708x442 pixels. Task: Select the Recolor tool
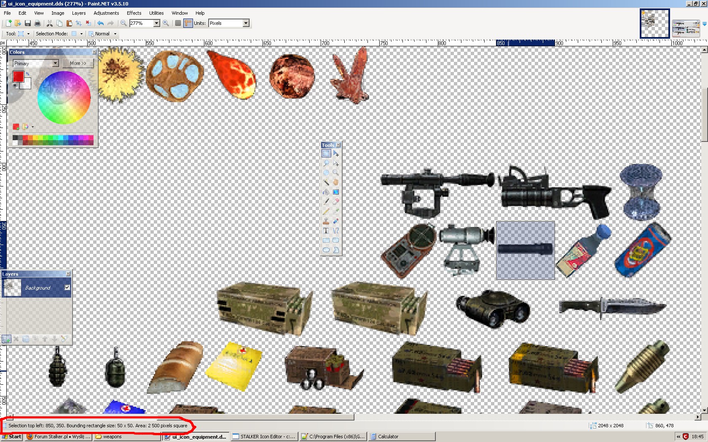[x=336, y=221]
